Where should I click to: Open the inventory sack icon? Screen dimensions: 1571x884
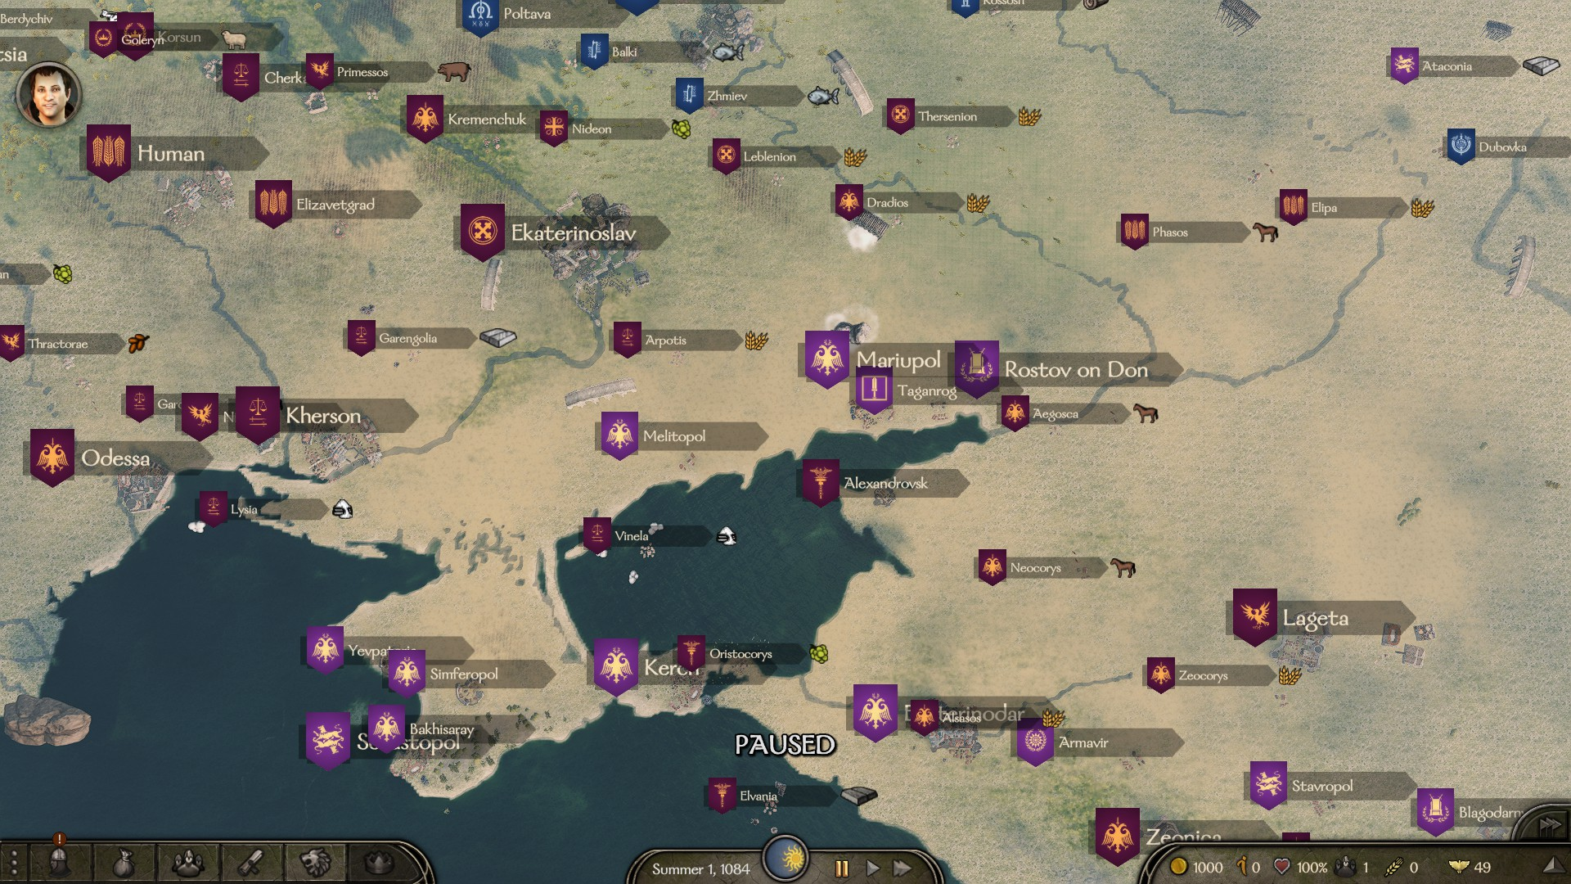pyautogui.click(x=123, y=862)
